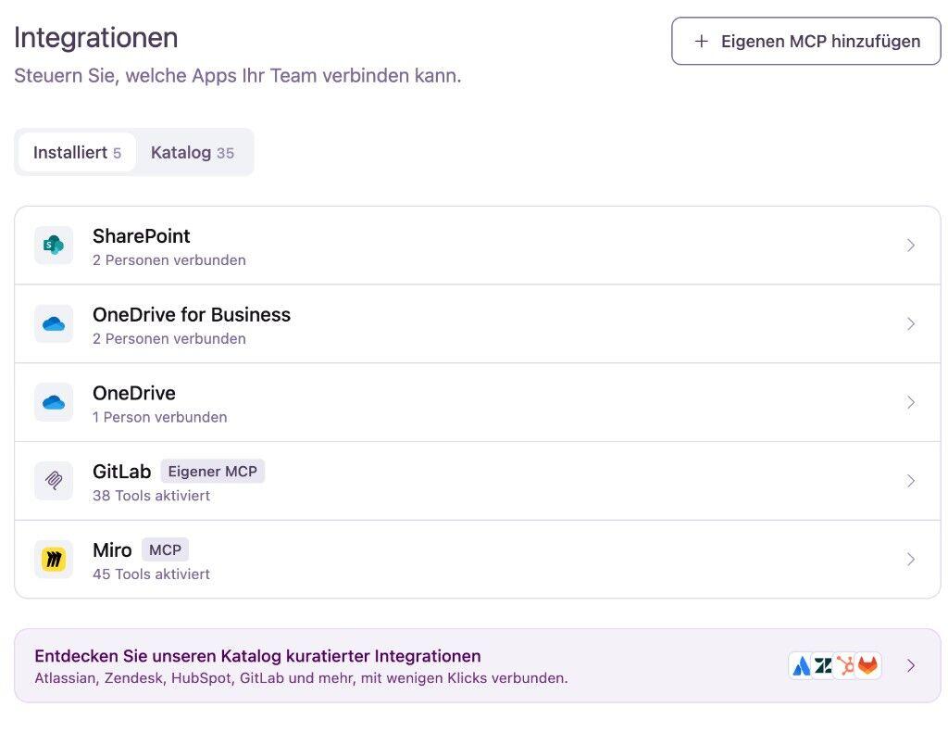Click '1 Person verbunden' text
The height and width of the screenshot is (732, 948).
159,417
